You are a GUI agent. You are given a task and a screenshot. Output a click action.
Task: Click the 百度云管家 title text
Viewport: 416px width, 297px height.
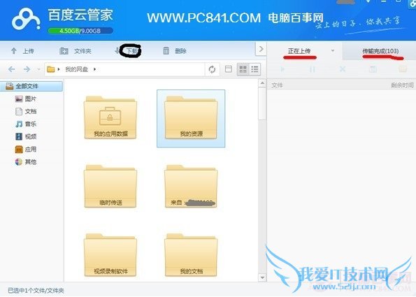[x=80, y=15]
